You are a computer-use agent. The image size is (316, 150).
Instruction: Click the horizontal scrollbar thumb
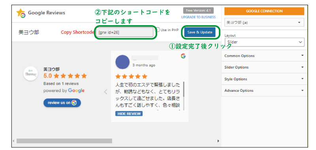tap(64, 141)
